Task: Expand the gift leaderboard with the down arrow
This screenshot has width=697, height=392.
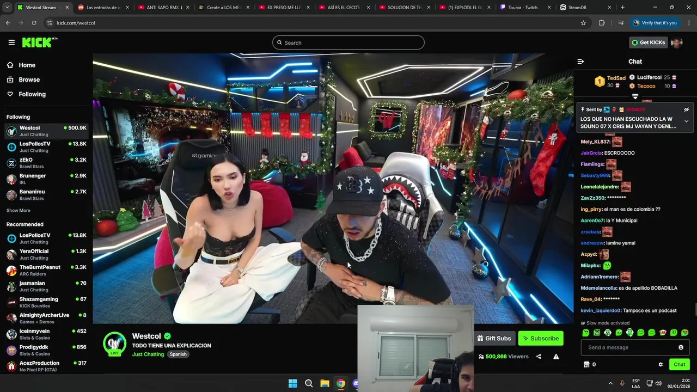Action: [635, 96]
